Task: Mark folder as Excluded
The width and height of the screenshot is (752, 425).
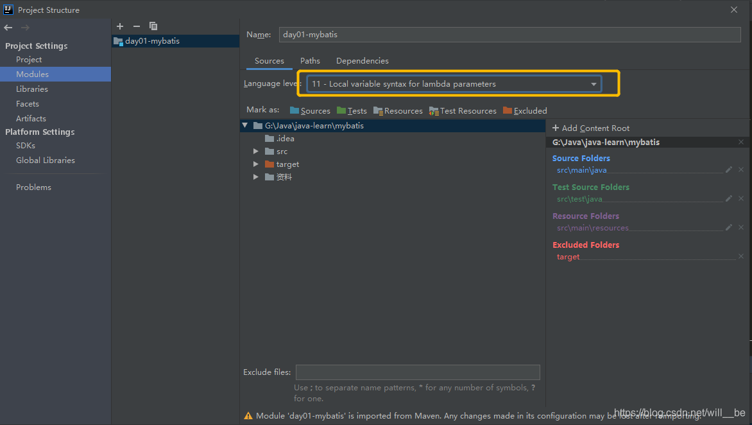Action: 525,111
